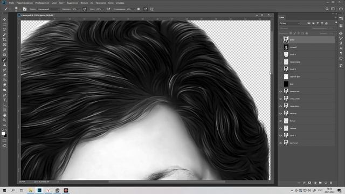Screen dimensions: 345x194
Task: Toggle lock all padlock icon
Action: click(x=307, y=33)
